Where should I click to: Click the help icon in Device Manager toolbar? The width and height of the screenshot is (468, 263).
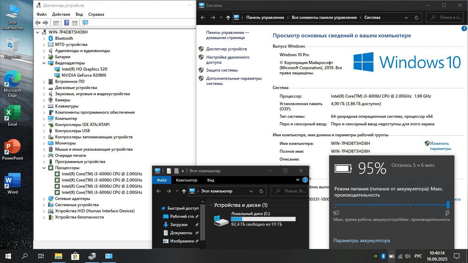point(66,23)
